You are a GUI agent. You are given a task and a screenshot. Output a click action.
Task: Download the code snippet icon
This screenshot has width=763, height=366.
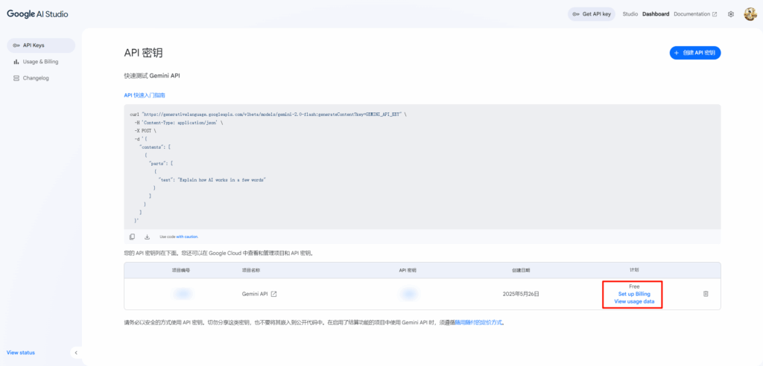pos(147,237)
